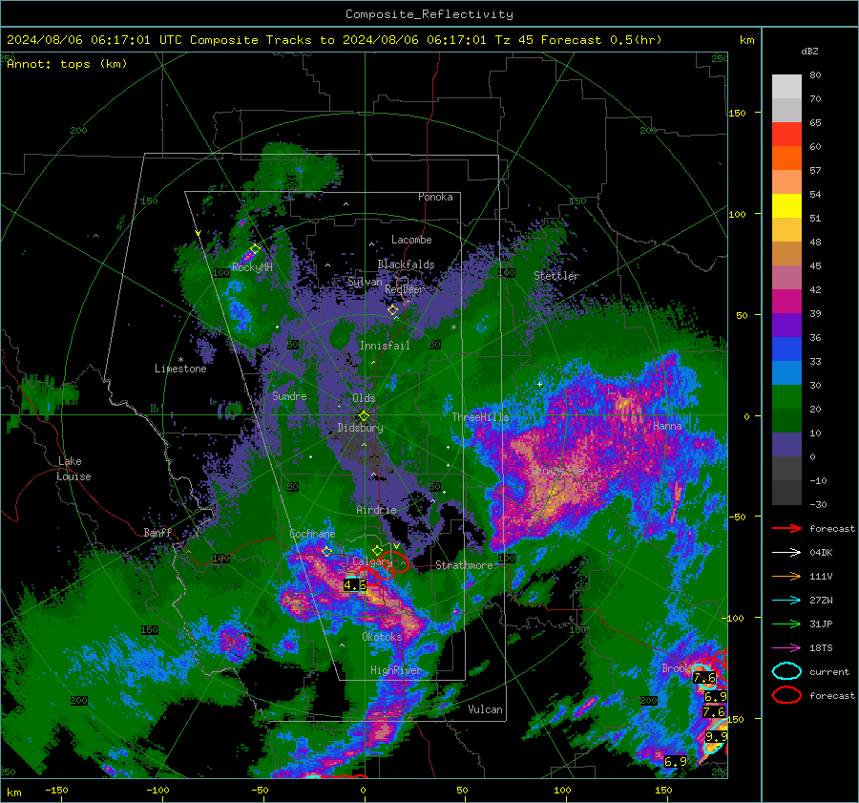Click the Innisfail city label
This screenshot has width=859, height=803.
click(x=385, y=346)
